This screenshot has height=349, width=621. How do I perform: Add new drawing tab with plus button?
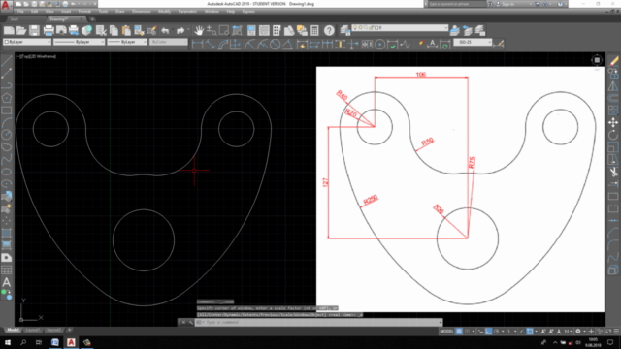92,19
